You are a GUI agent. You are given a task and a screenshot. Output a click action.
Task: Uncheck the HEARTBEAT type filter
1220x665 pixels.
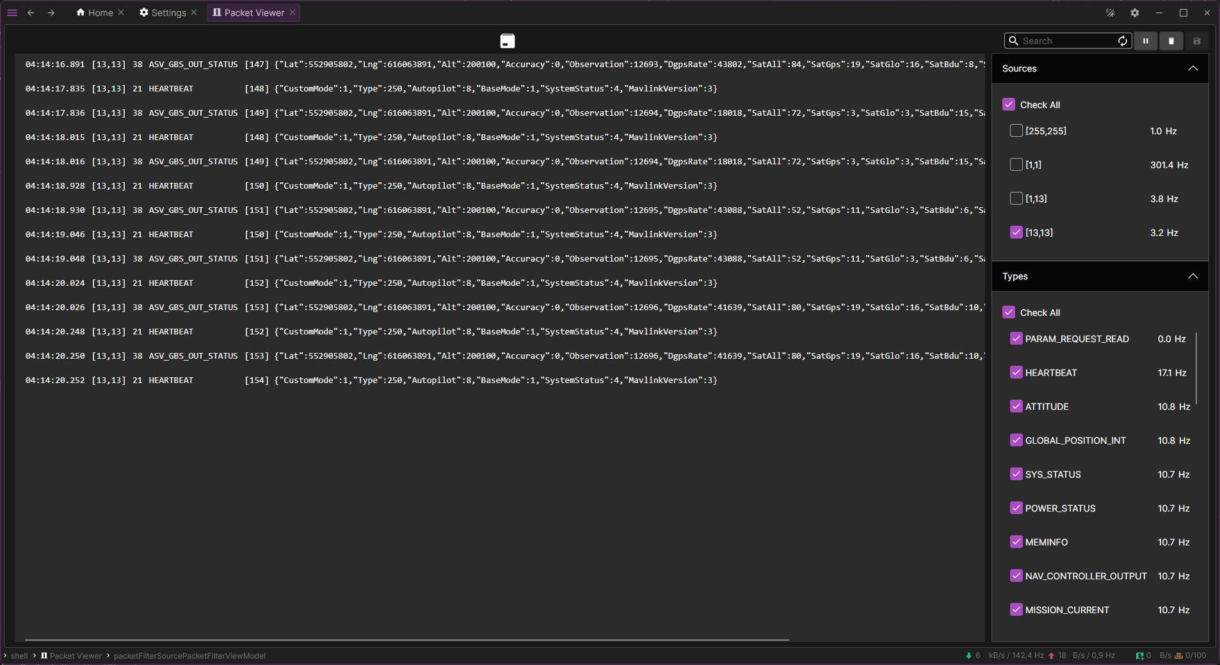point(1016,372)
